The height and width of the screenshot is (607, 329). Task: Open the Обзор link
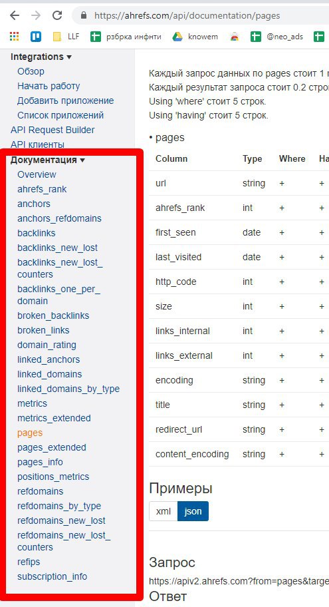coord(31,71)
